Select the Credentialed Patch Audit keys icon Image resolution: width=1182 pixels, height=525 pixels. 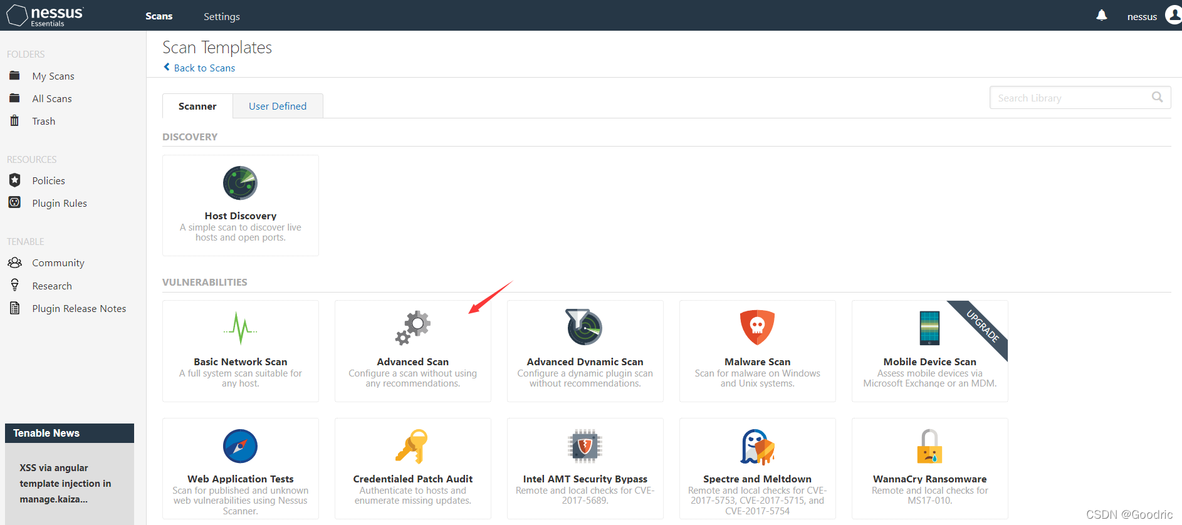412,446
